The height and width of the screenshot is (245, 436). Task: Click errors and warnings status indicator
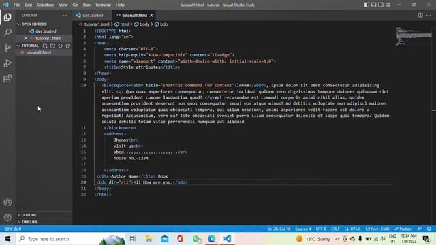tap(13, 229)
